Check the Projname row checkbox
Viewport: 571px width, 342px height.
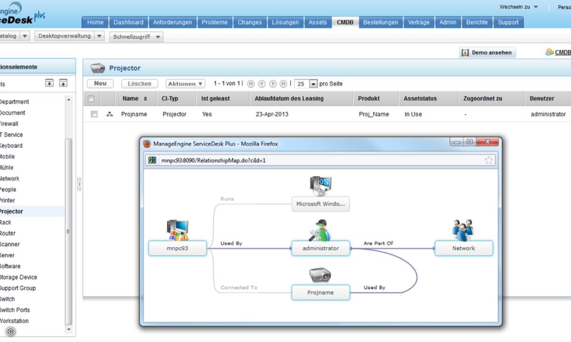[94, 114]
